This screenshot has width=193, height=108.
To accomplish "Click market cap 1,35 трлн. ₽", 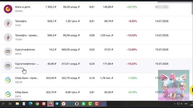I will click(73, 21).
